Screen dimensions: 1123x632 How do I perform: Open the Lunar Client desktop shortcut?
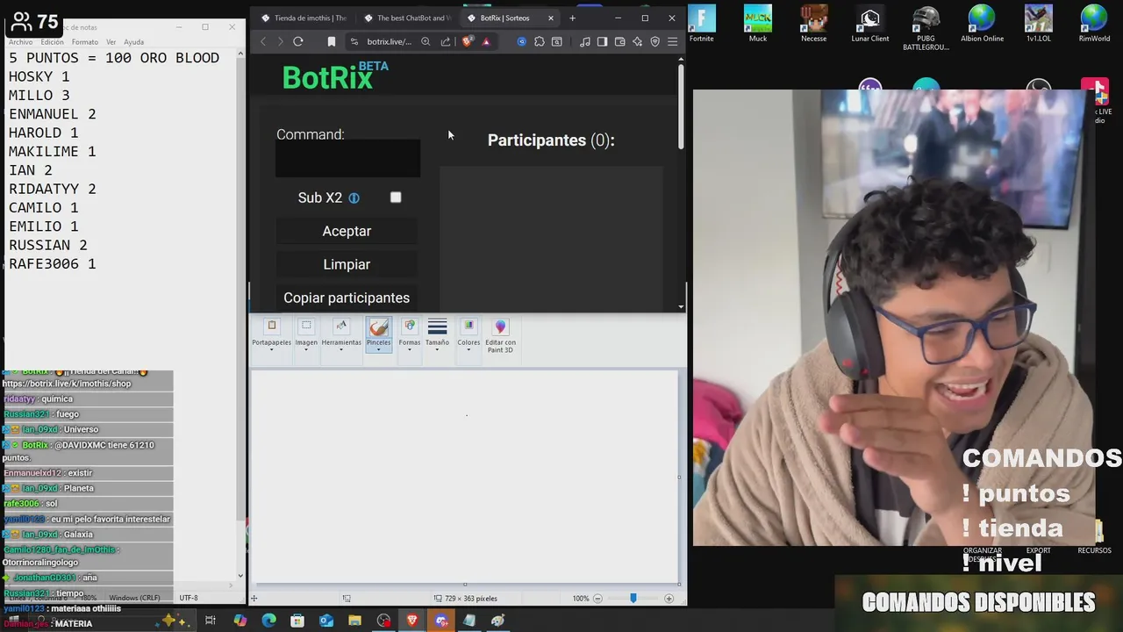pyautogui.click(x=869, y=24)
